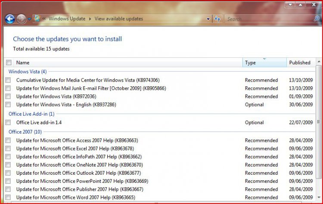Click the 01/09/2009 published date
Viewport: 323px width, 204px height.
[301, 96]
